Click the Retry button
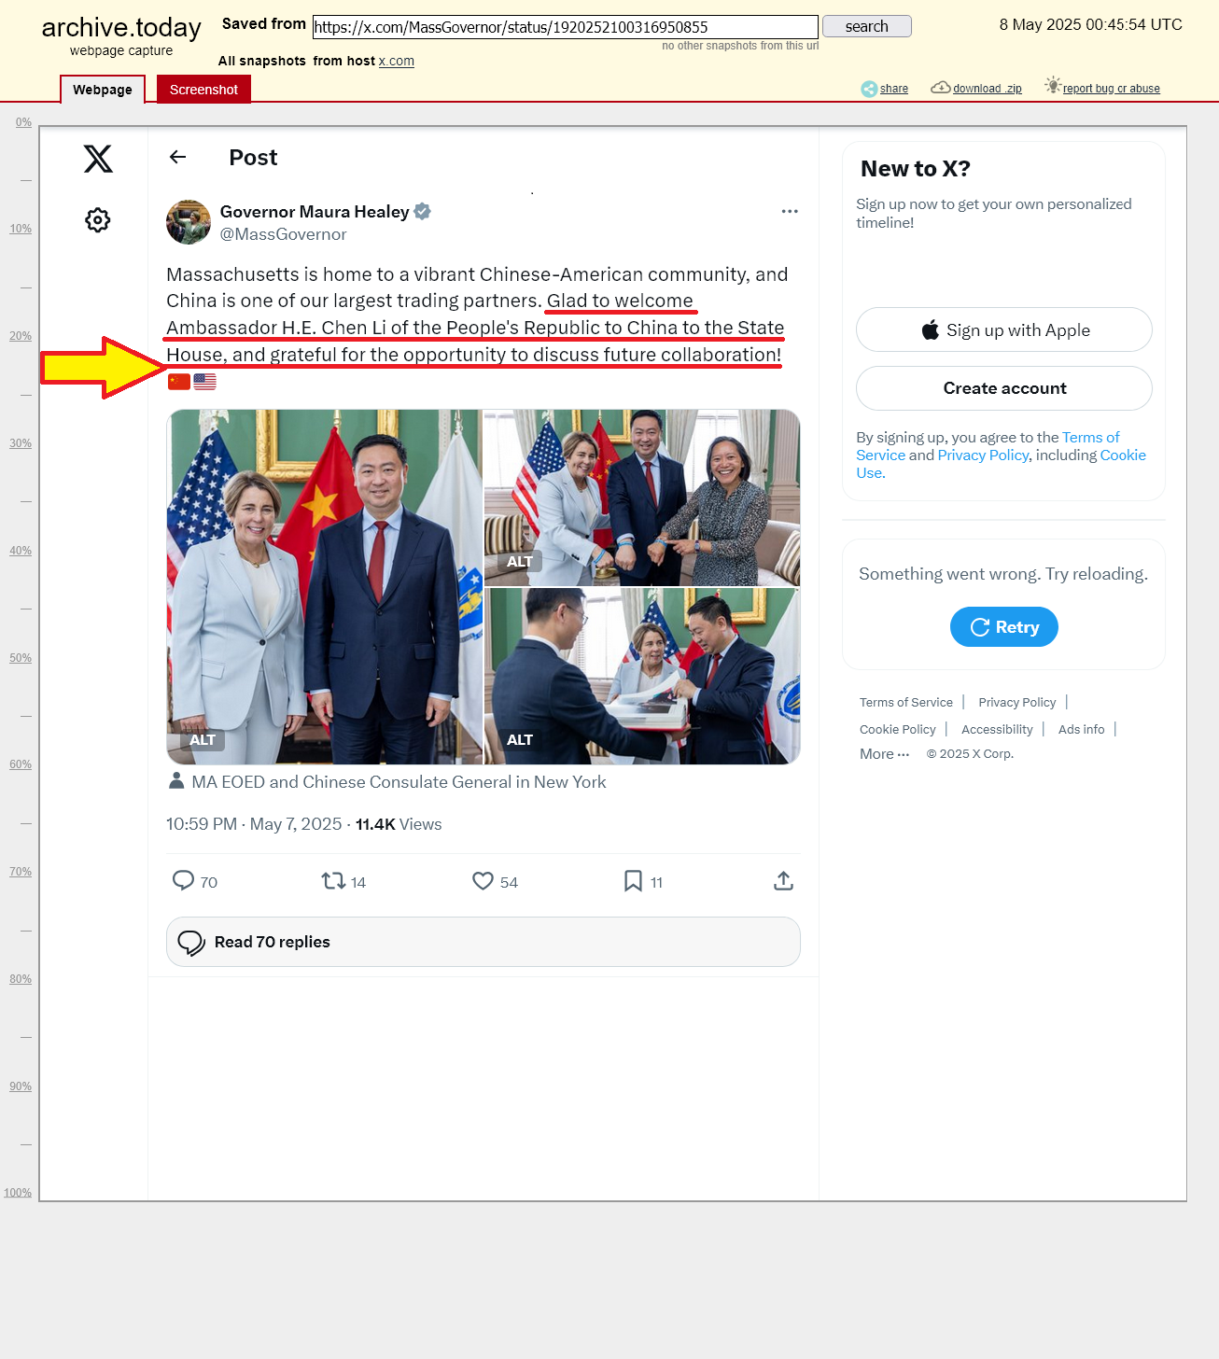This screenshot has height=1359, width=1219. click(1004, 627)
